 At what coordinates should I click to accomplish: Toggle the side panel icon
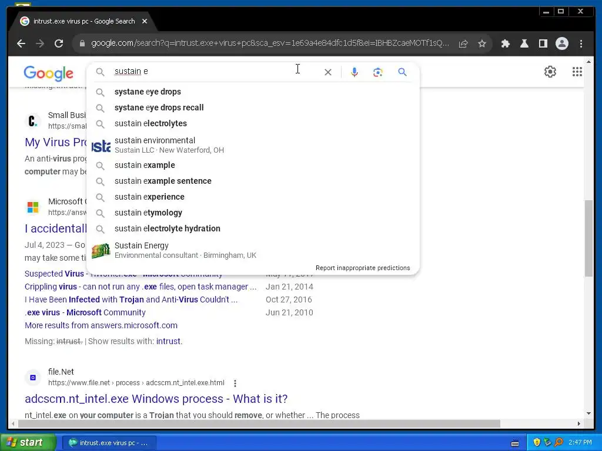pyautogui.click(x=543, y=43)
